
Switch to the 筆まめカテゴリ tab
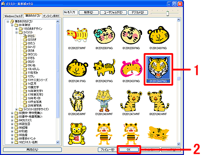click(33, 15)
